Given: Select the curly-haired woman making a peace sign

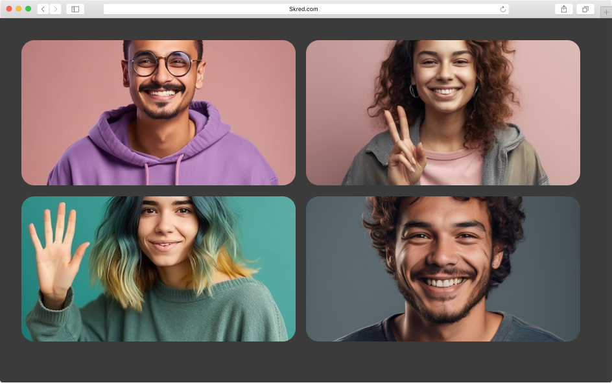Looking at the screenshot, I should [x=443, y=113].
